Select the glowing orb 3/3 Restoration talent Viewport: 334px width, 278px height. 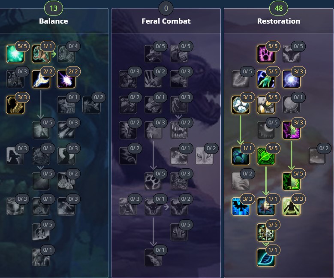click(x=291, y=79)
